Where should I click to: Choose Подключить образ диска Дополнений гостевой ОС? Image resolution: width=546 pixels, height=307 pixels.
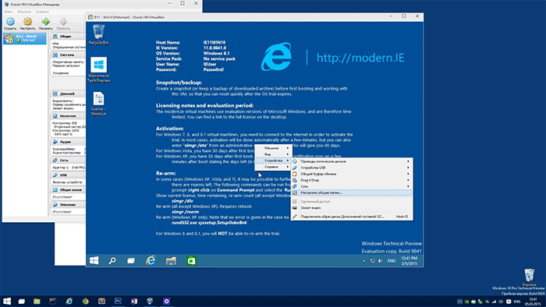tap(352, 217)
